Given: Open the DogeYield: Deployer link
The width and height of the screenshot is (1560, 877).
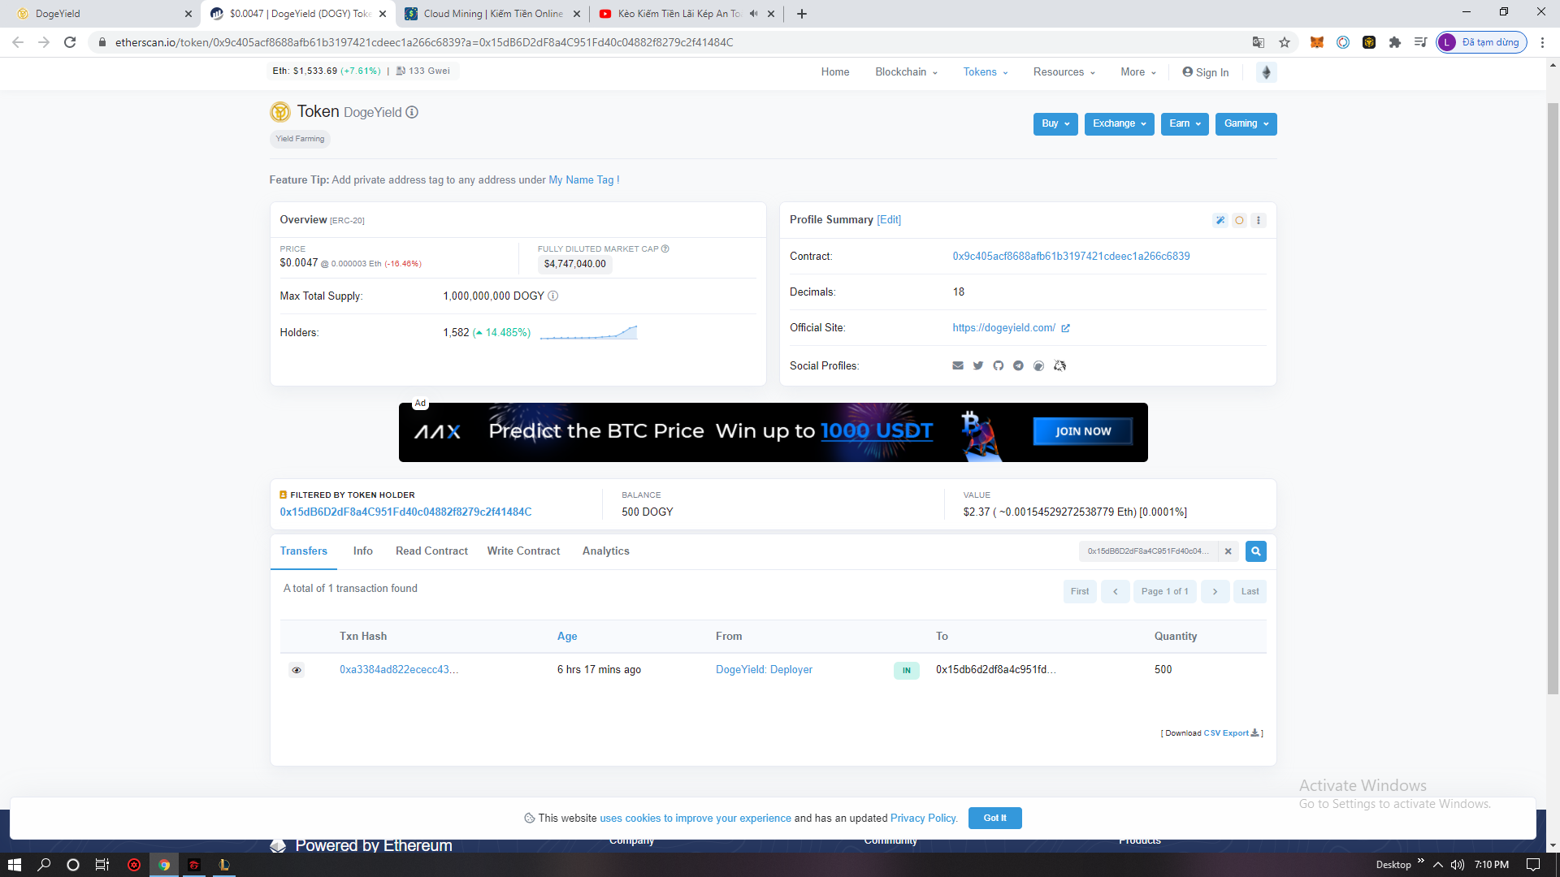Looking at the screenshot, I should pos(764,670).
